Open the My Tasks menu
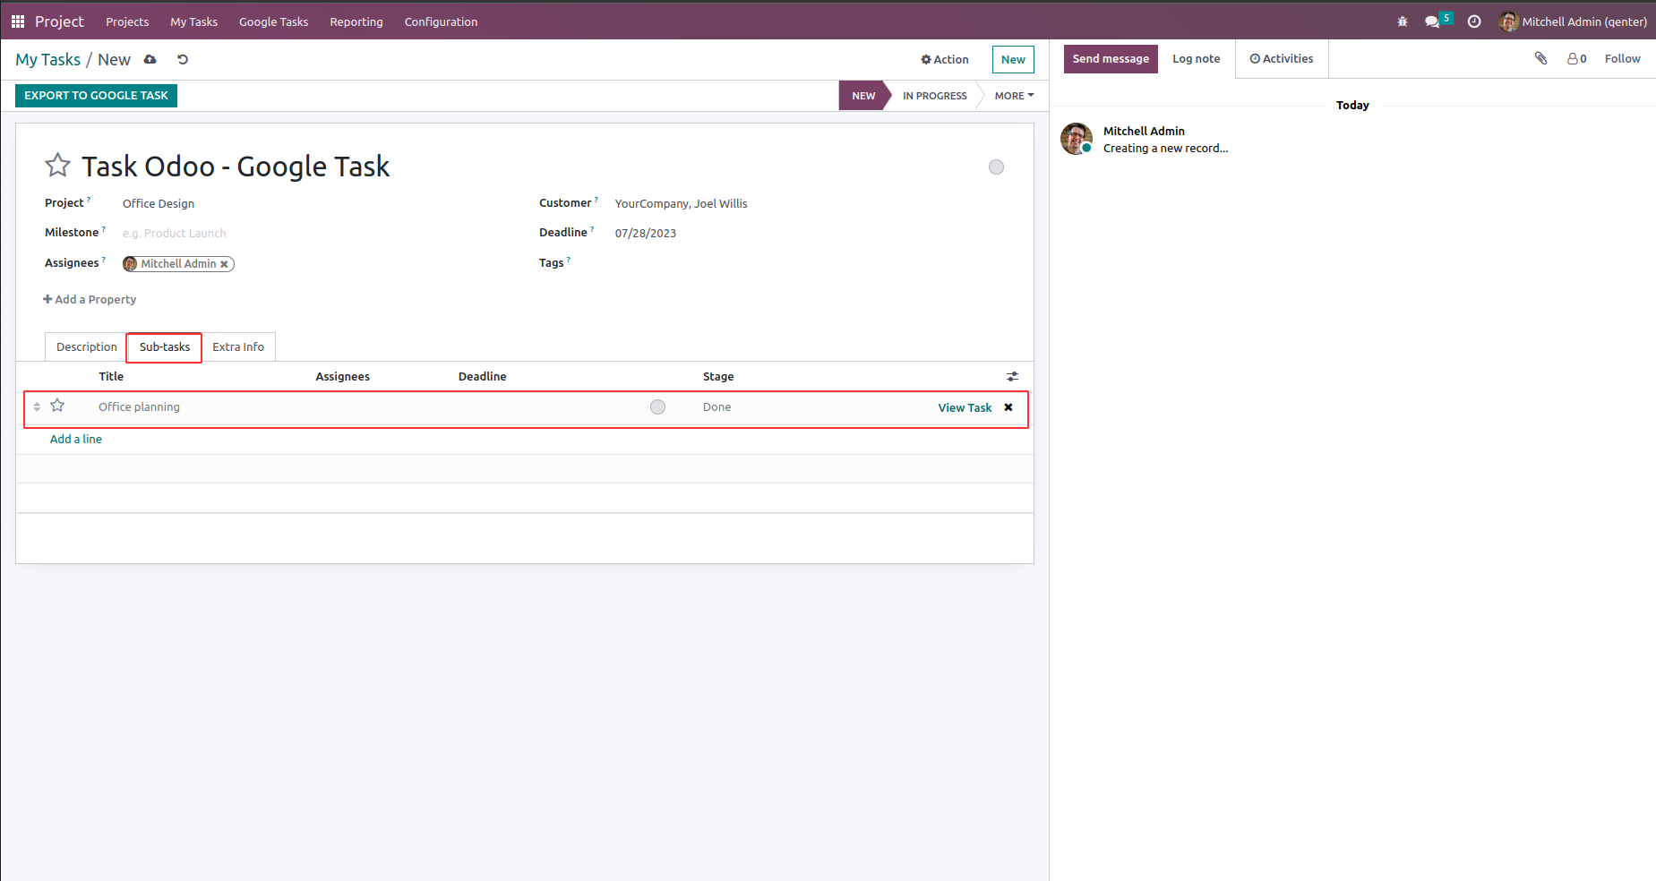This screenshot has height=881, width=1656. pos(194,21)
